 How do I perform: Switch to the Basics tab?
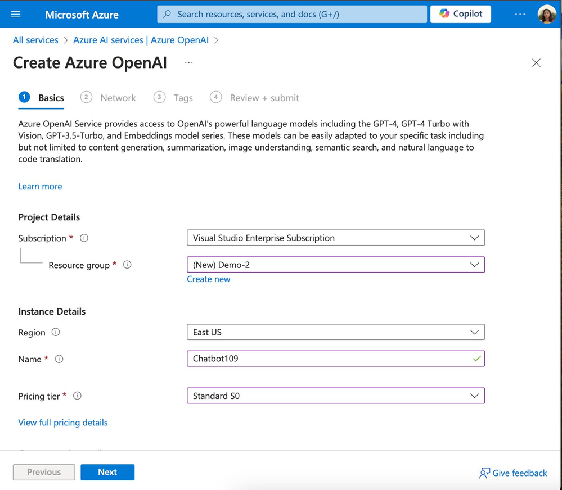click(x=41, y=98)
